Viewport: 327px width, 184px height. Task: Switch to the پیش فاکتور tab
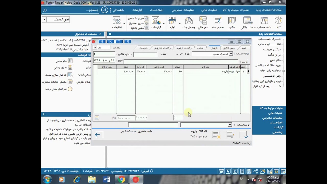[229, 48]
